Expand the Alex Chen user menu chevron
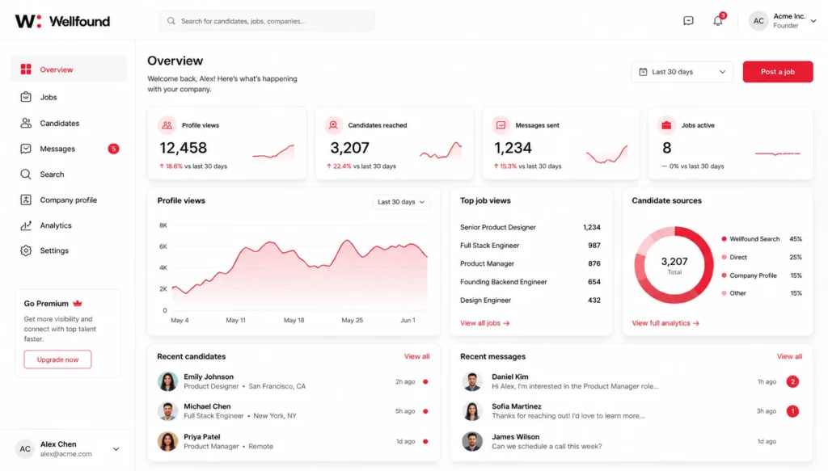Viewport: 828px width, 471px height. pyautogui.click(x=116, y=449)
